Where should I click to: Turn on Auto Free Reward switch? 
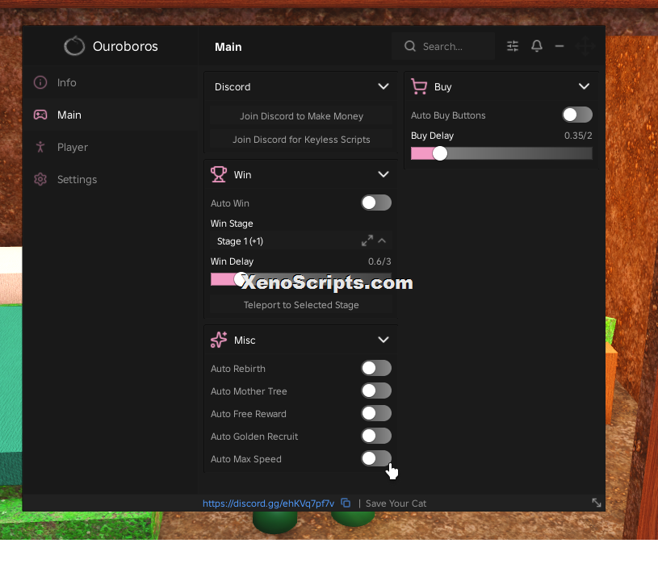click(376, 413)
